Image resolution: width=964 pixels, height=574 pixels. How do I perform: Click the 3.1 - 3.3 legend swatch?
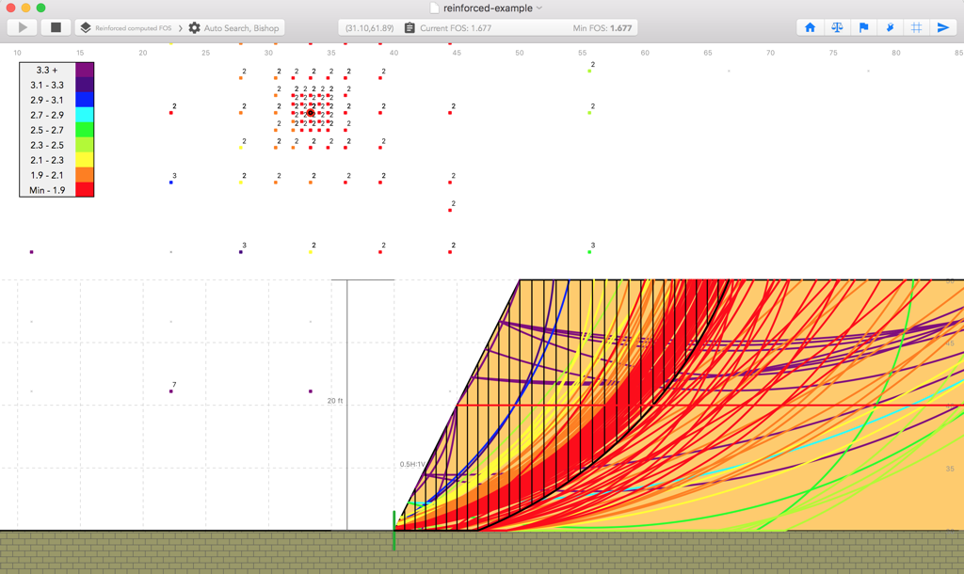[x=84, y=85]
